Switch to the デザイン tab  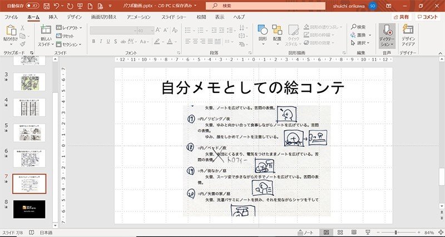click(x=75, y=17)
